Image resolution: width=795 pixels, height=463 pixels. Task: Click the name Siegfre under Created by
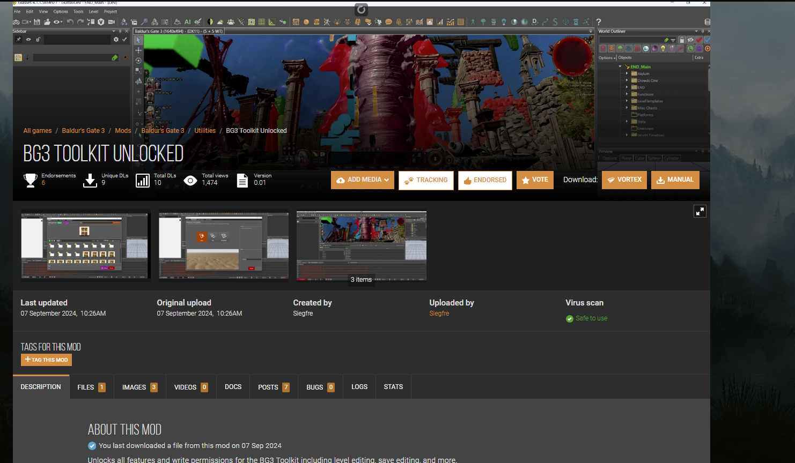(x=303, y=313)
